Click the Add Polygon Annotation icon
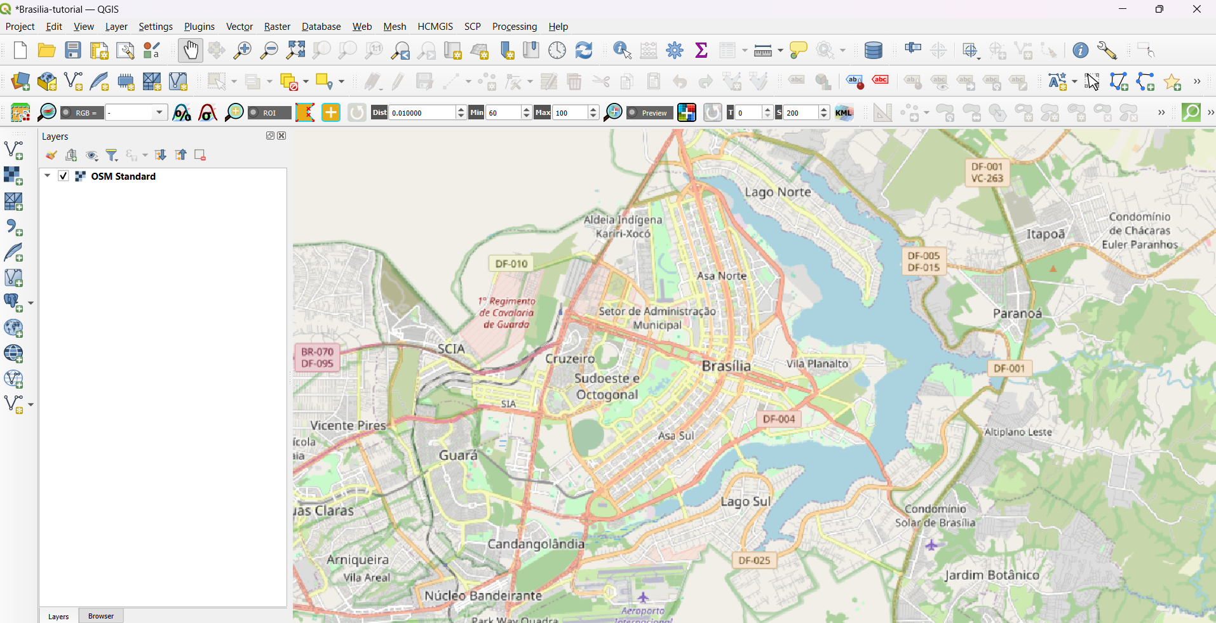1216x623 pixels. pos(1119,81)
